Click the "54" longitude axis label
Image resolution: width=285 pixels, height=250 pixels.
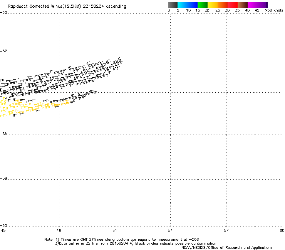[x=170, y=230]
